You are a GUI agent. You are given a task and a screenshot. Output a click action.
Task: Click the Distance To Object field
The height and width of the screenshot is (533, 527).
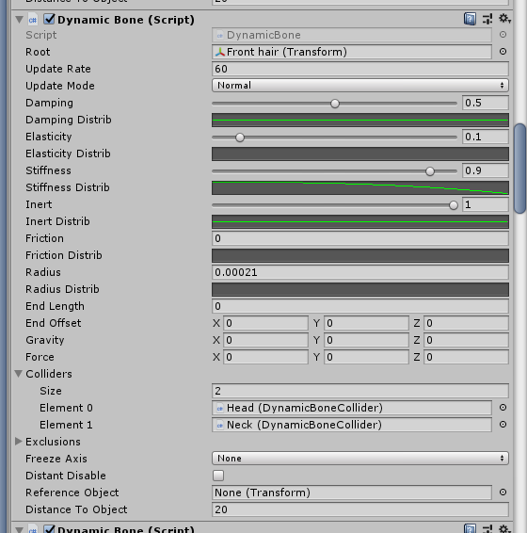360,509
